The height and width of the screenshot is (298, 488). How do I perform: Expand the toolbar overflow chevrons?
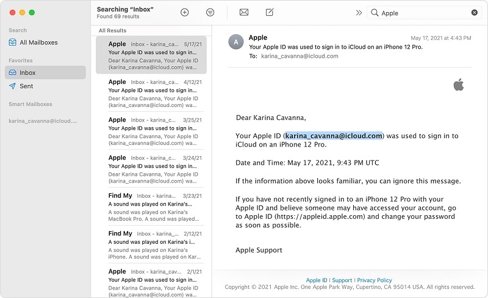359,13
